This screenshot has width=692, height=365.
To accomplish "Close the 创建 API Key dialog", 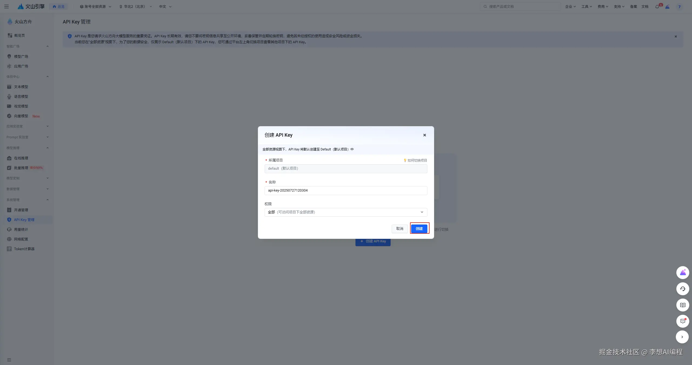I will click(x=424, y=135).
